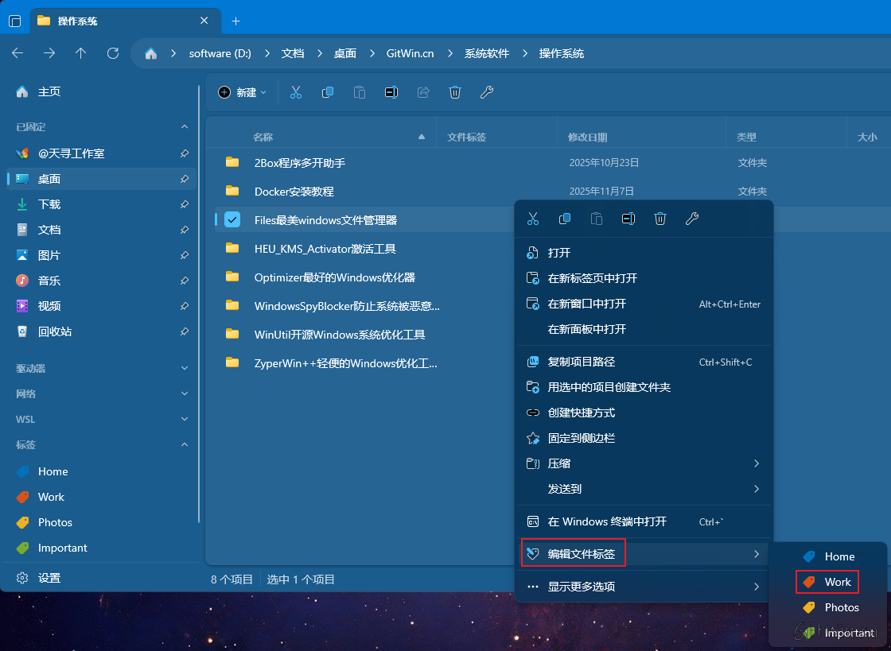The height and width of the screenshot is (651, 891).
Task: Click the cut icon in the context menu
Action: (x=533, y=219)
